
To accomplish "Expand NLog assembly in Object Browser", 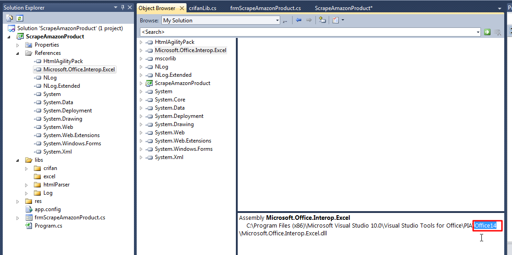I will point(141,67).
